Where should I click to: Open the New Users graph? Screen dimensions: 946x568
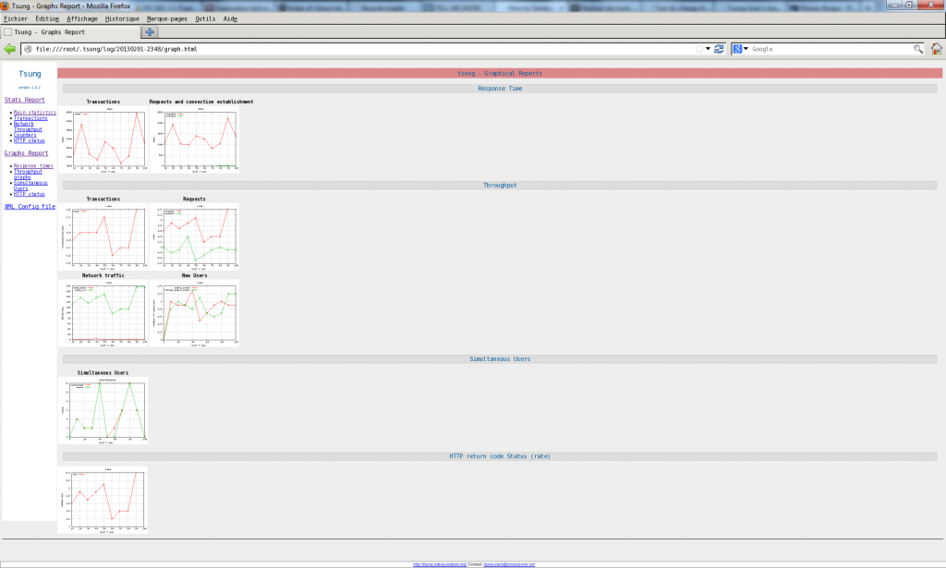[194, 313]
